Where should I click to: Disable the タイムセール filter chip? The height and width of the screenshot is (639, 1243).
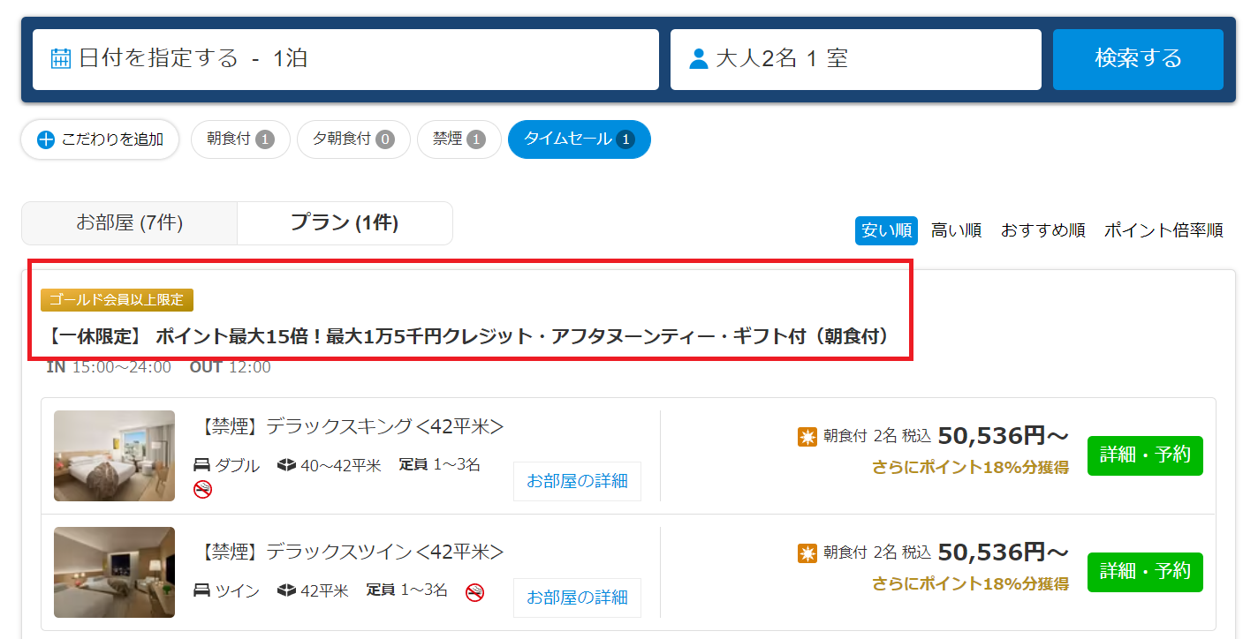[579, 139]
